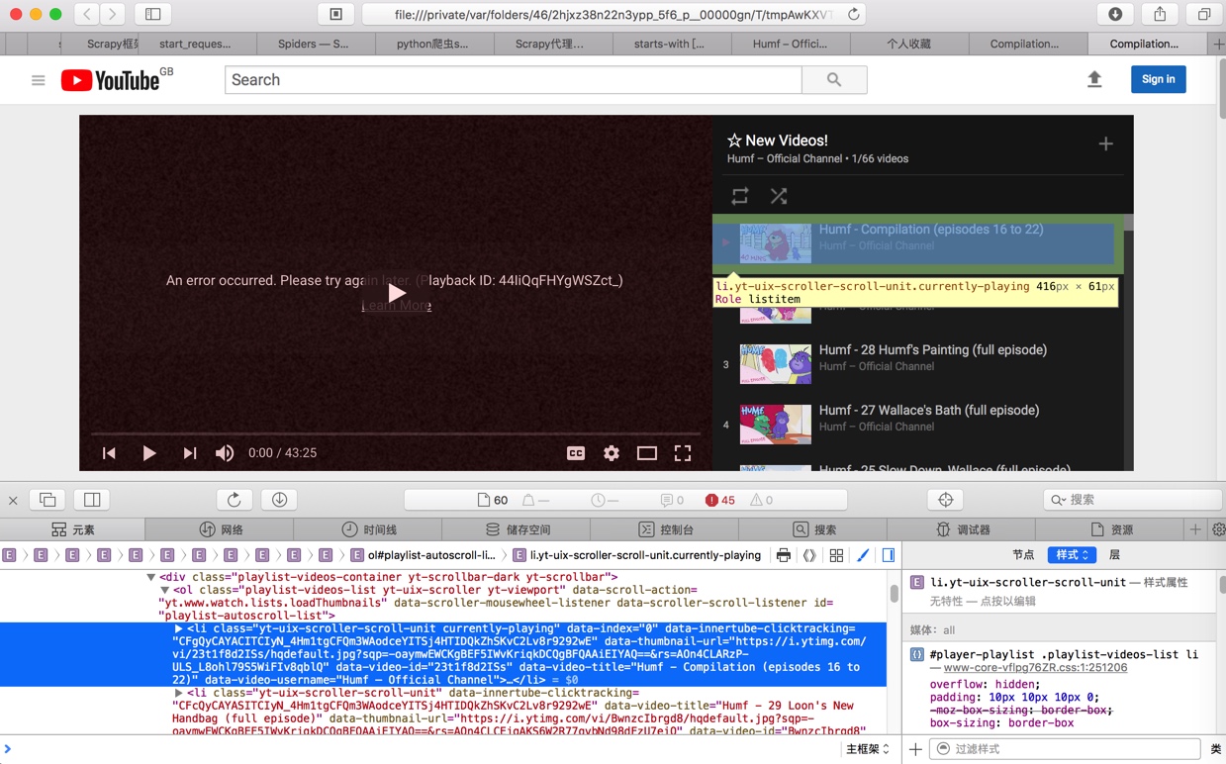The image size is (1226, 764).
Task: Toggle the details sidebar panel
Action: click(889, 555)
